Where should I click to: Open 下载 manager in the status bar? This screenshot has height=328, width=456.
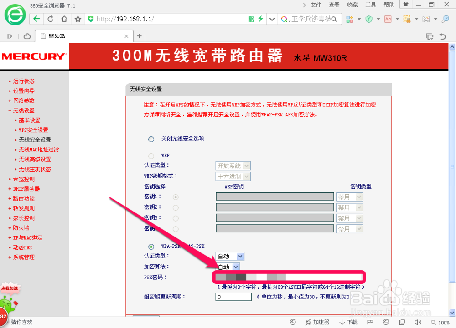pos(348,322)
